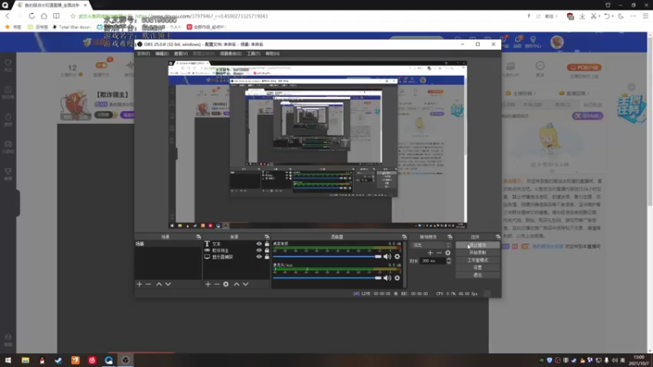The image size is (653, 367).
Task: Add a new source with the plus icon
Action: pos(208,284)
